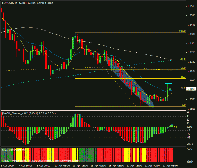This screenshot has width=197, height=168.
Task: Click the 1.3380 price axis value
Action: pos(191,34)
